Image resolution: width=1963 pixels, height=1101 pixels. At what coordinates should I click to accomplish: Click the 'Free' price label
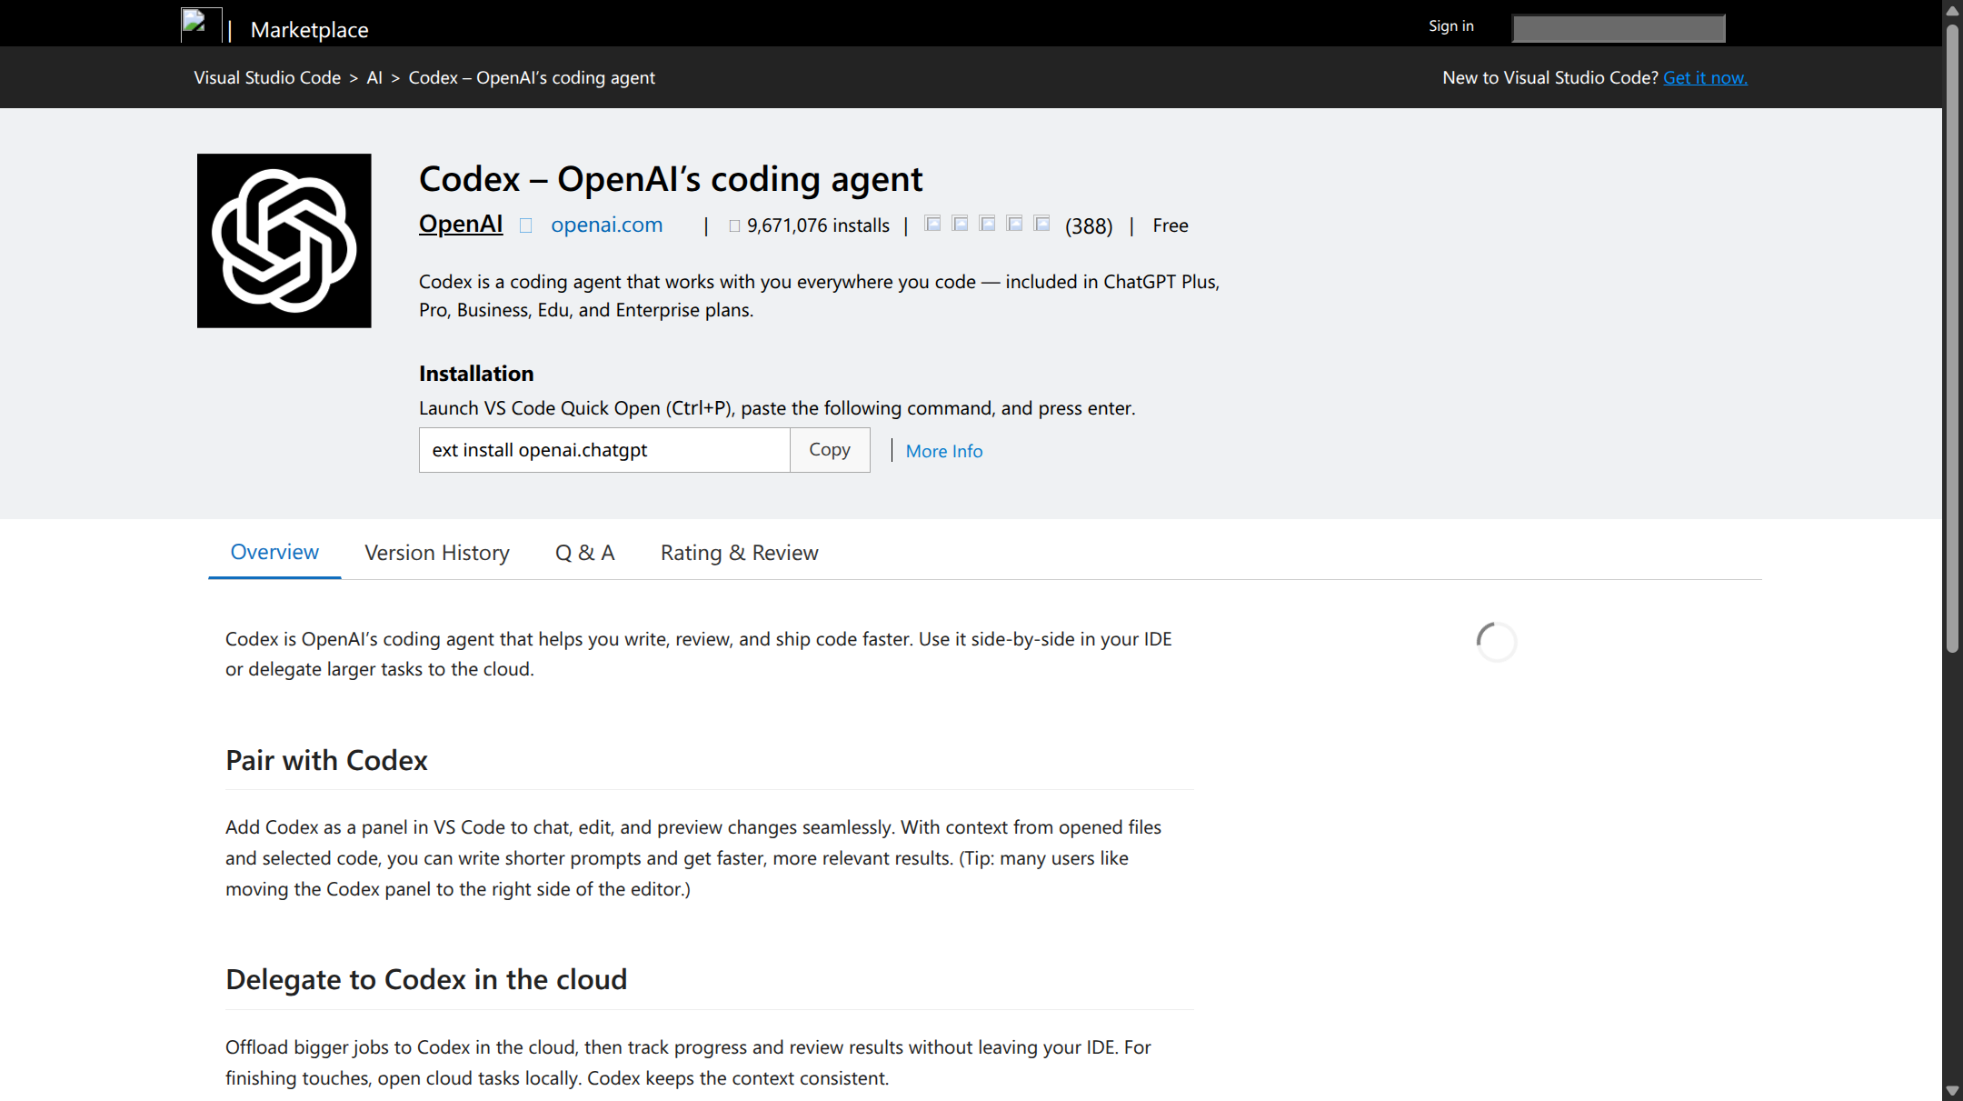pos(1171,225)
